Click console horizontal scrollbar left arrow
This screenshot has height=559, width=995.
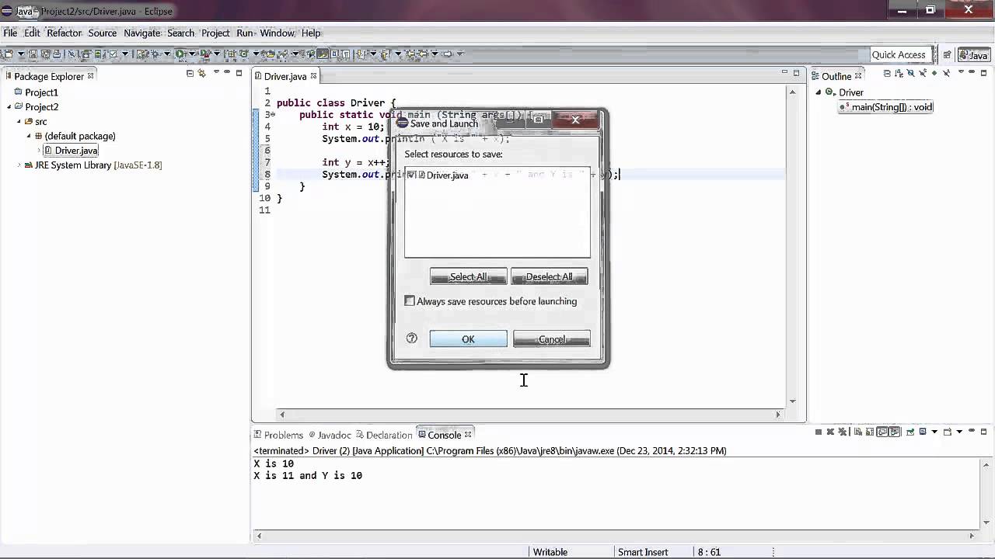coord(259,536)
